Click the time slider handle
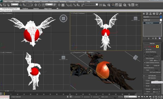Viewport: 163px width, 99px height. [x=7, y=91]
